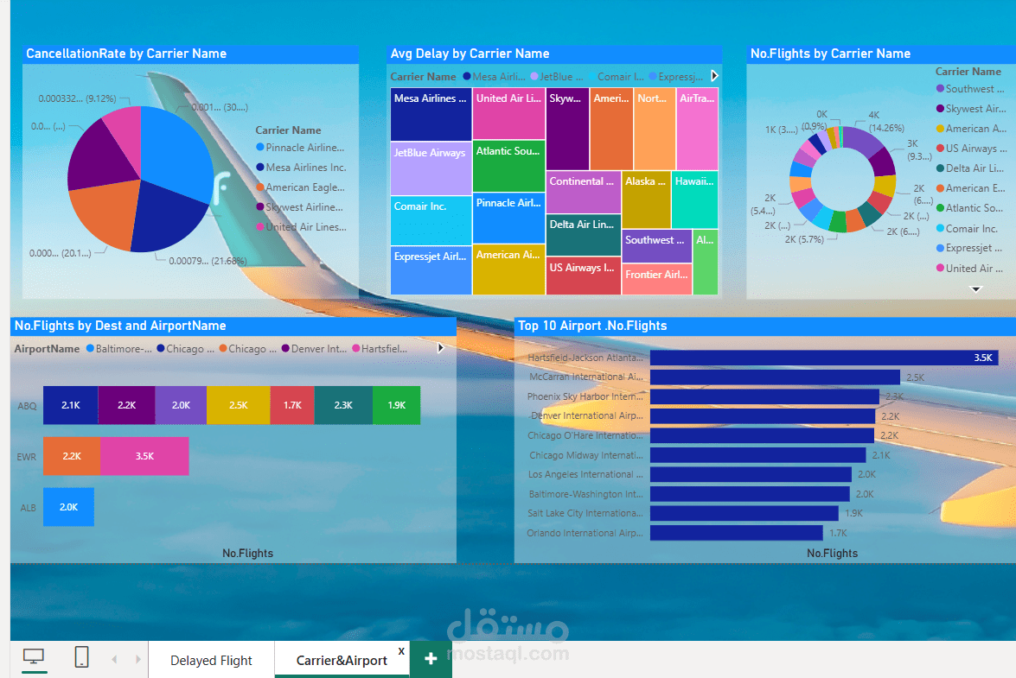Click the Southwest legend color dot in donut legend
This screenshot has width=1016, height=678.
(940, 89)
